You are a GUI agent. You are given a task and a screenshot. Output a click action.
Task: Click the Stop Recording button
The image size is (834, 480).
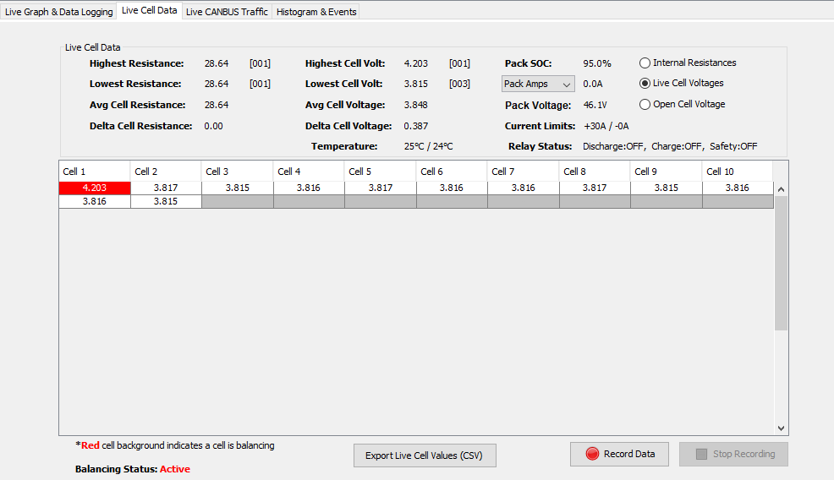[x=733, y=454]
